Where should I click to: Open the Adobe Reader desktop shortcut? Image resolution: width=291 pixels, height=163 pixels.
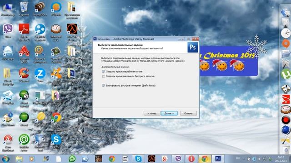tap(24, 32)
